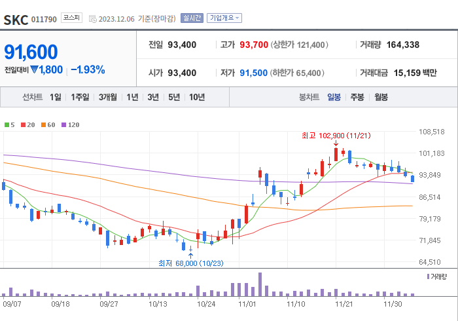The height and width of the screenshot is (321, 458).
Task: Click the 108,518 price axis label
Action: click(x=432, y=132)
